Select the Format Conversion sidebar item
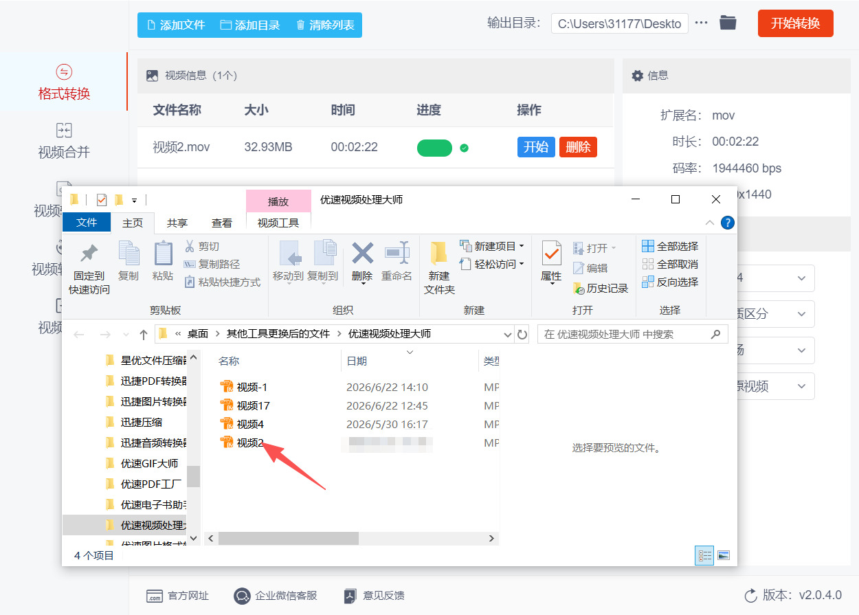 pyautogui.click(x=64, y=82)
